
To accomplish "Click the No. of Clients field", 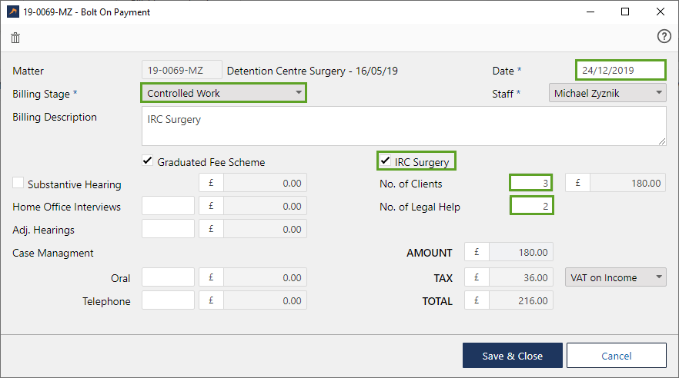I will 531,184.
